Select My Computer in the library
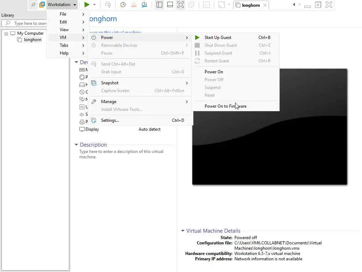This screenshot has height=272, width=362. tap(30, 33)
